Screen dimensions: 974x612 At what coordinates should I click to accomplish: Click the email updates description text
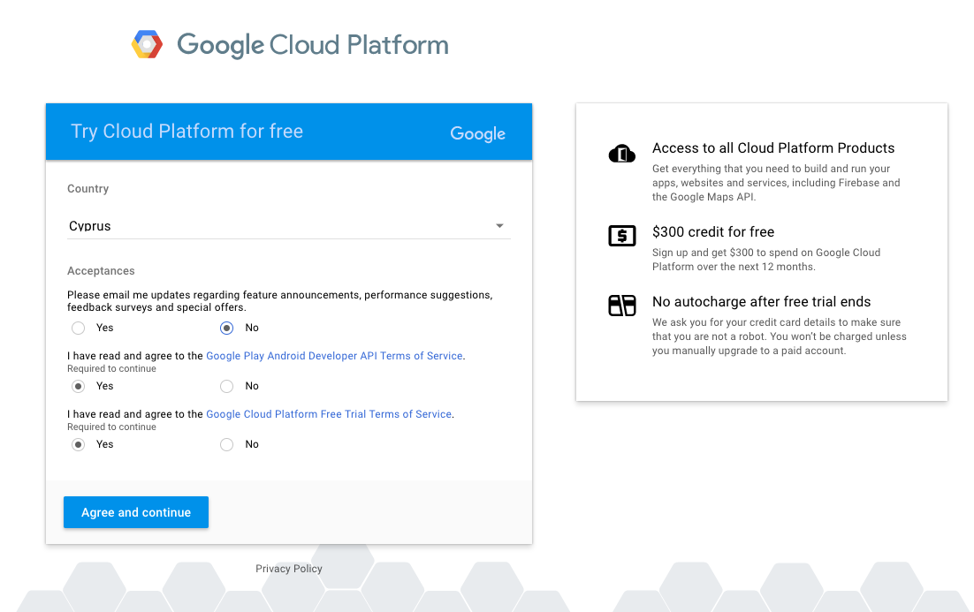tap(280, 301)
